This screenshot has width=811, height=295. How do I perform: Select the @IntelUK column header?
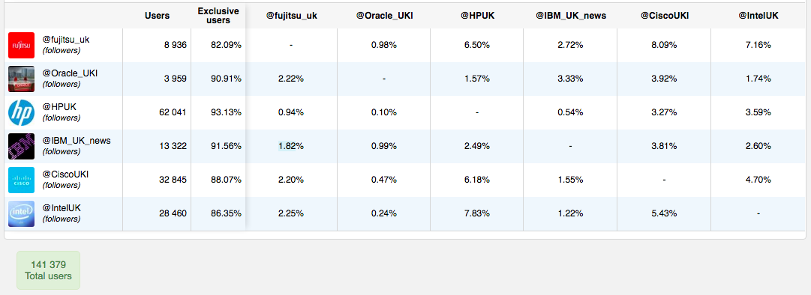tap(758, 16)
